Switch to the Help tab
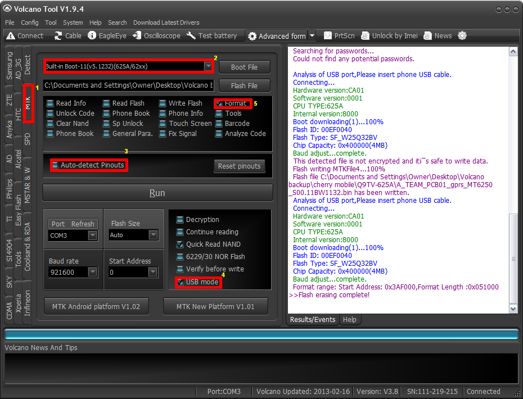 point(349,319)
